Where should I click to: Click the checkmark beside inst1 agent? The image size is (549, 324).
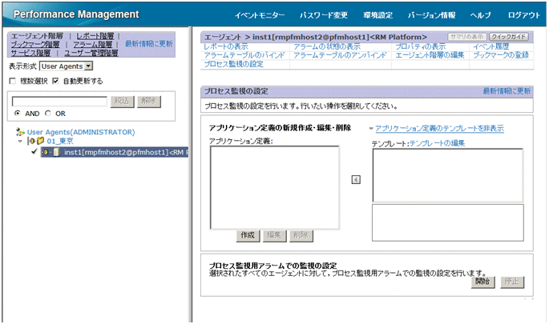(34, 152)
